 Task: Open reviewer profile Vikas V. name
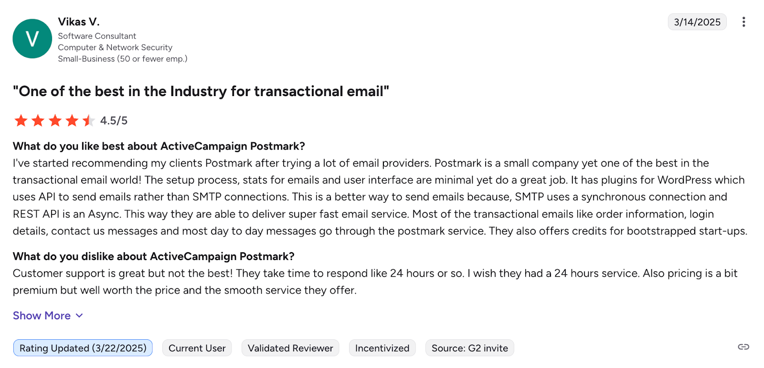coord(79,22)
